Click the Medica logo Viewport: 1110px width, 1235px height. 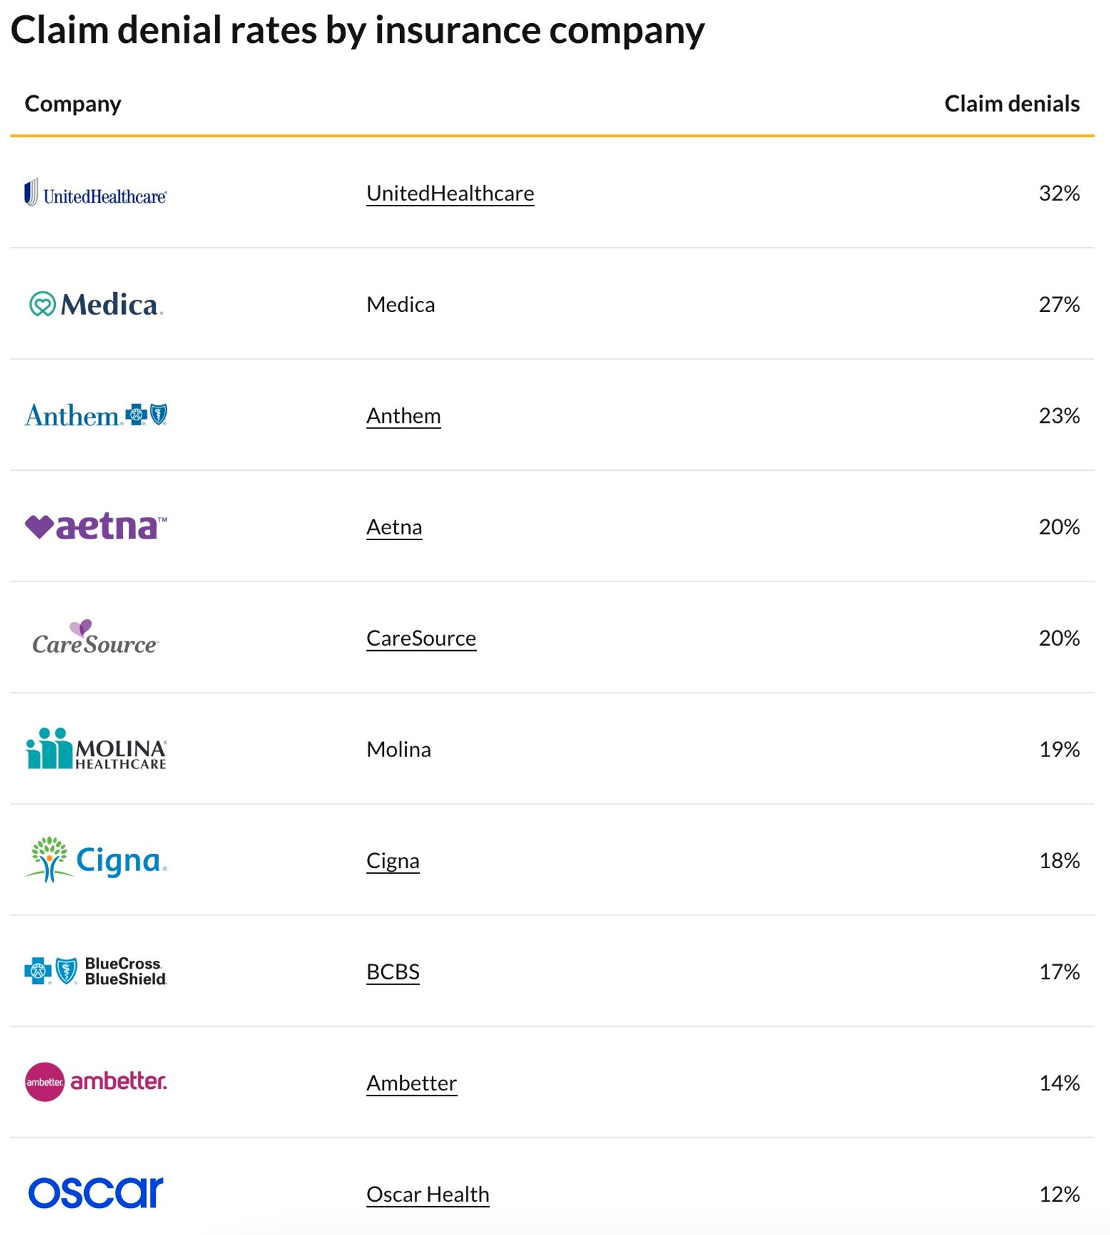(96, 304)
